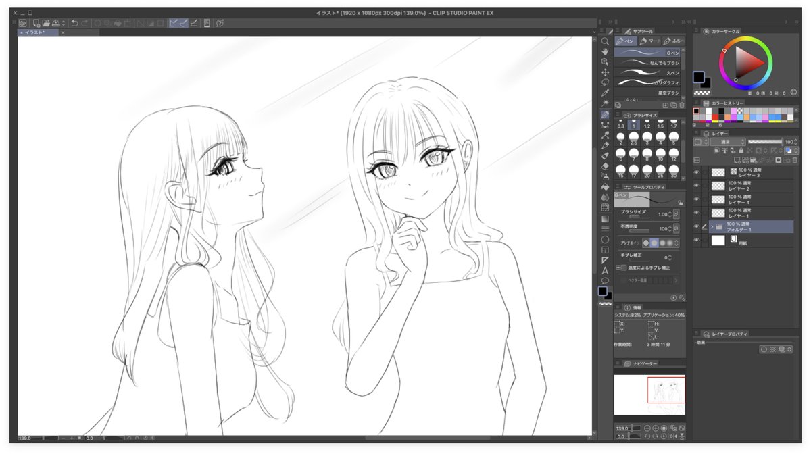The width and height of the screenshot is (811, 454).
Task: Hide layer レイヤー 1 via eye icon
Action: (697, 213)
